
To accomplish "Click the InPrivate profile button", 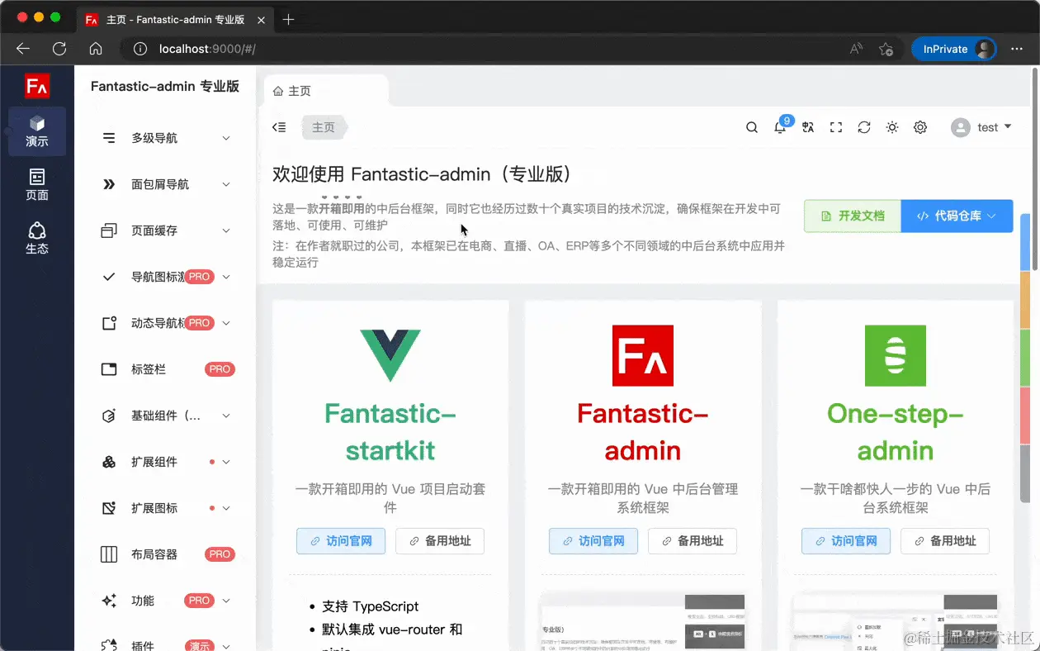I will pos(953,49).
